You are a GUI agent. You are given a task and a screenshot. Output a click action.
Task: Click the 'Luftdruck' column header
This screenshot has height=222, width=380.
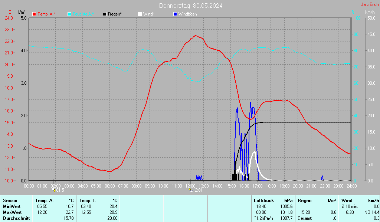pos(264,201)
